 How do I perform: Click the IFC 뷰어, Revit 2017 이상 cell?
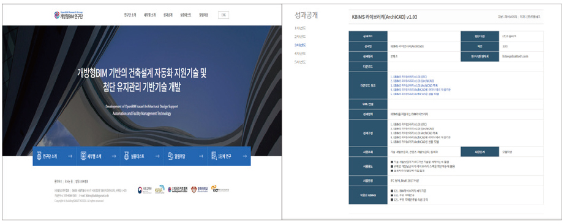click(x=465, y=181)
